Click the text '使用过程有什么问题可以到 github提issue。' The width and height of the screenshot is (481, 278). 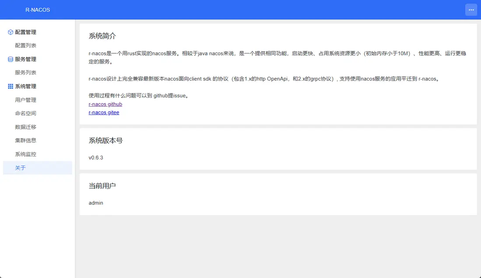tap(139, 96)
